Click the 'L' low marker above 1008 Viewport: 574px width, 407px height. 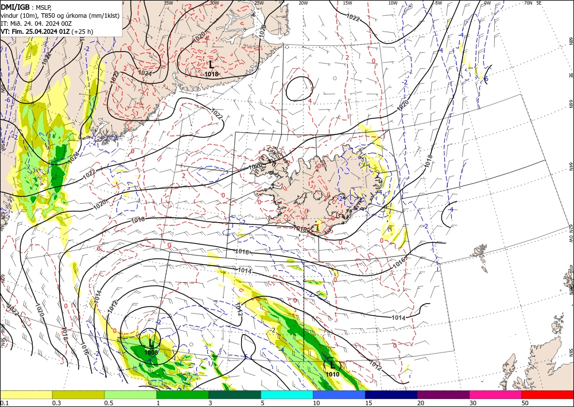152,344
